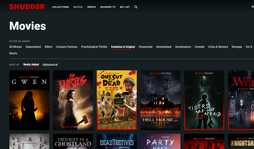Filter by Revenge genre
Screen dimensions: 254x149
tap(237, 47)
